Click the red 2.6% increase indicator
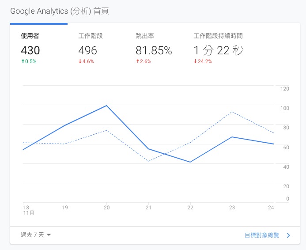This screenshot has width=306, height=250. pyautogui.click(x=144, y=61)
